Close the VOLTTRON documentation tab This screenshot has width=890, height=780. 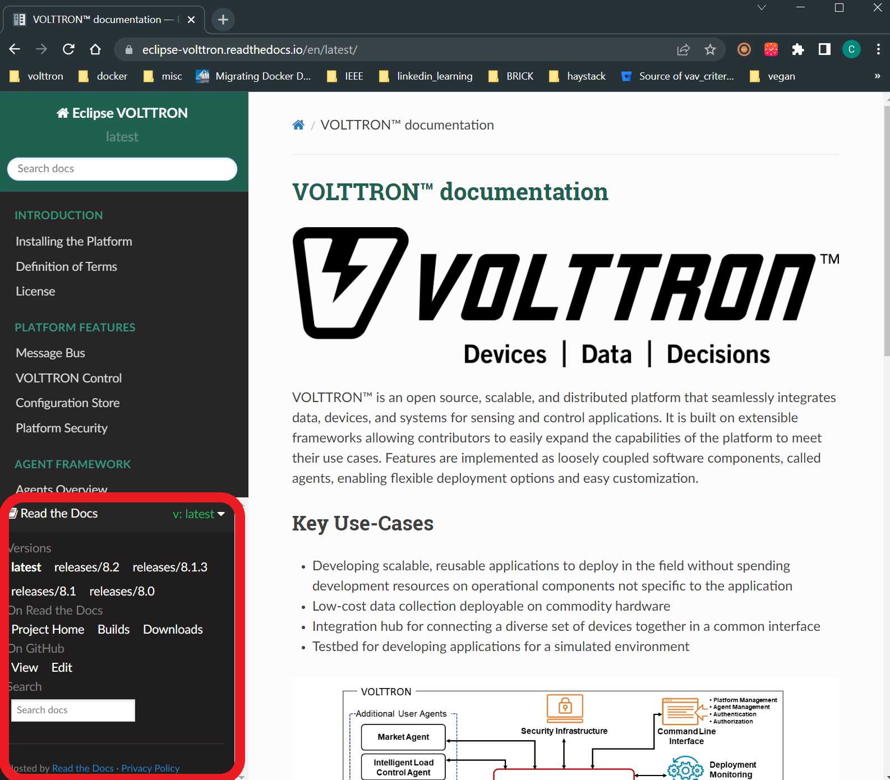(191, 20)
